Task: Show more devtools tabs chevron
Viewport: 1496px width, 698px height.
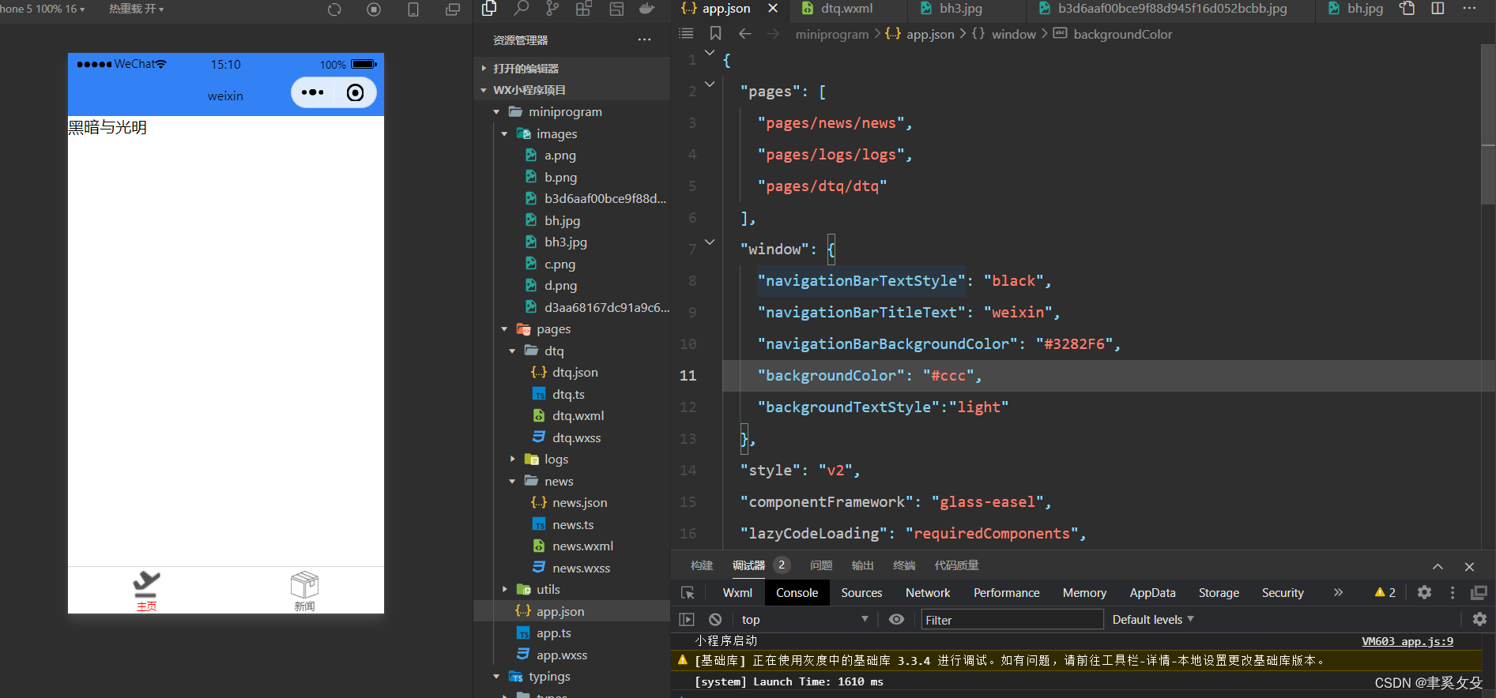Action: tap(1338, 592)
